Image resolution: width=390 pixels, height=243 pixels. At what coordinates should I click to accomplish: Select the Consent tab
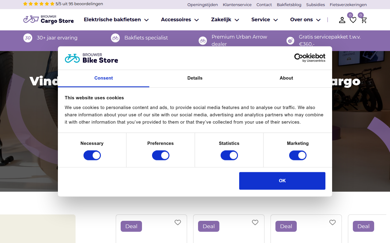tap(104, 78)
